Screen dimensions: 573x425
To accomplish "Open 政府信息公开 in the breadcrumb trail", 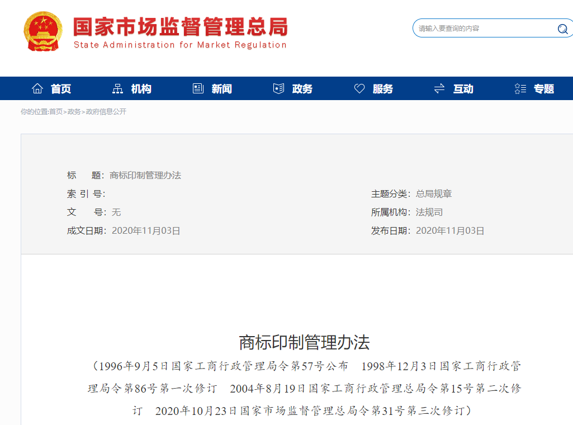I will click(x=106, y=112).
